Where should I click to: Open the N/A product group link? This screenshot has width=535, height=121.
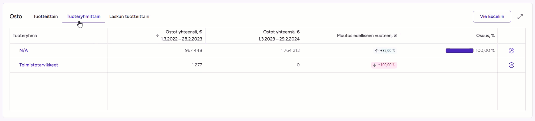(23, 51)
